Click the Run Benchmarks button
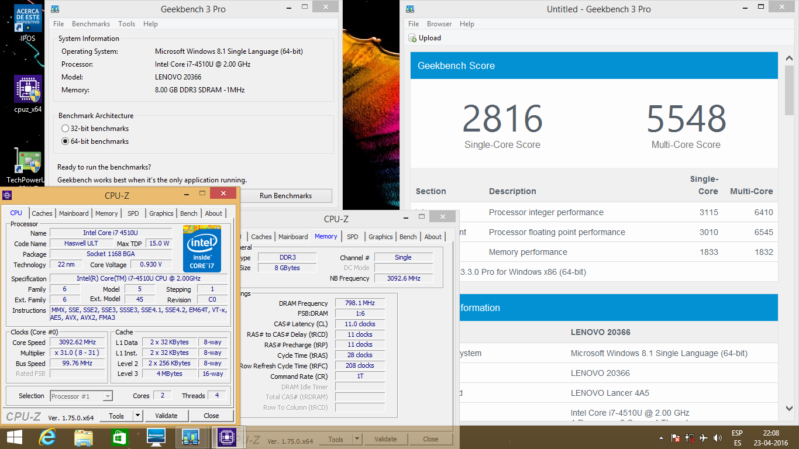This screenshot has height=449, width=799. (285, 196)
